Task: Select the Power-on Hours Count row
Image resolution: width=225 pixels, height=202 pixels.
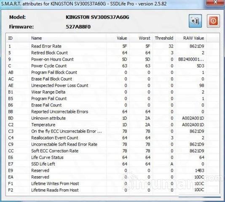Action: pos(106,59)
